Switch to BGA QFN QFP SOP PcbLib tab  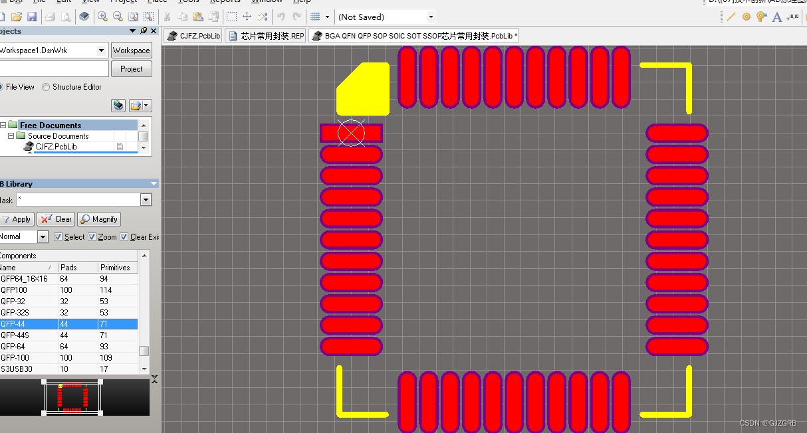point(414,36)
